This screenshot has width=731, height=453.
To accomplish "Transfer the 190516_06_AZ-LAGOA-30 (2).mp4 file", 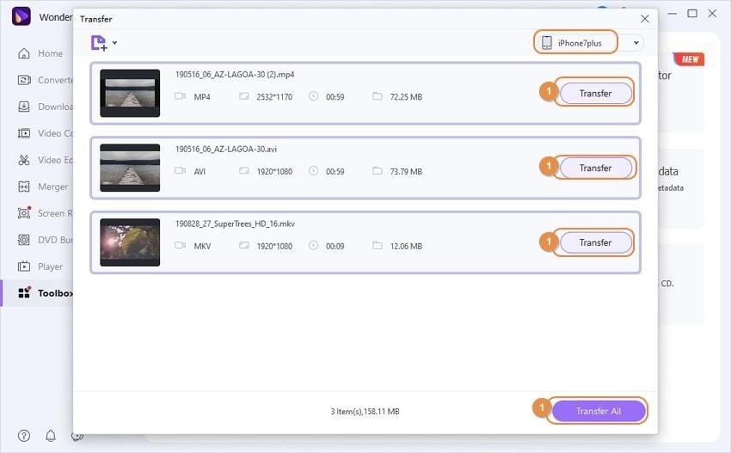I will tap(595, 93).
